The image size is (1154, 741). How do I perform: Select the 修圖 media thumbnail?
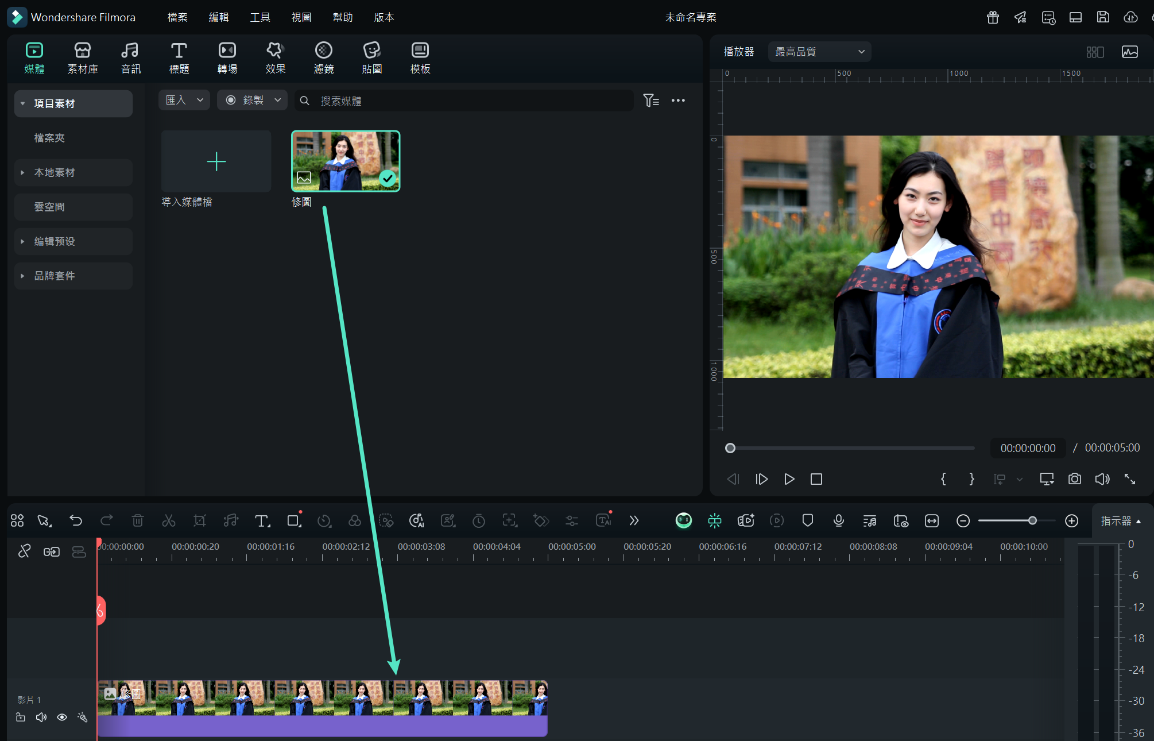click(x=346, y=161)
